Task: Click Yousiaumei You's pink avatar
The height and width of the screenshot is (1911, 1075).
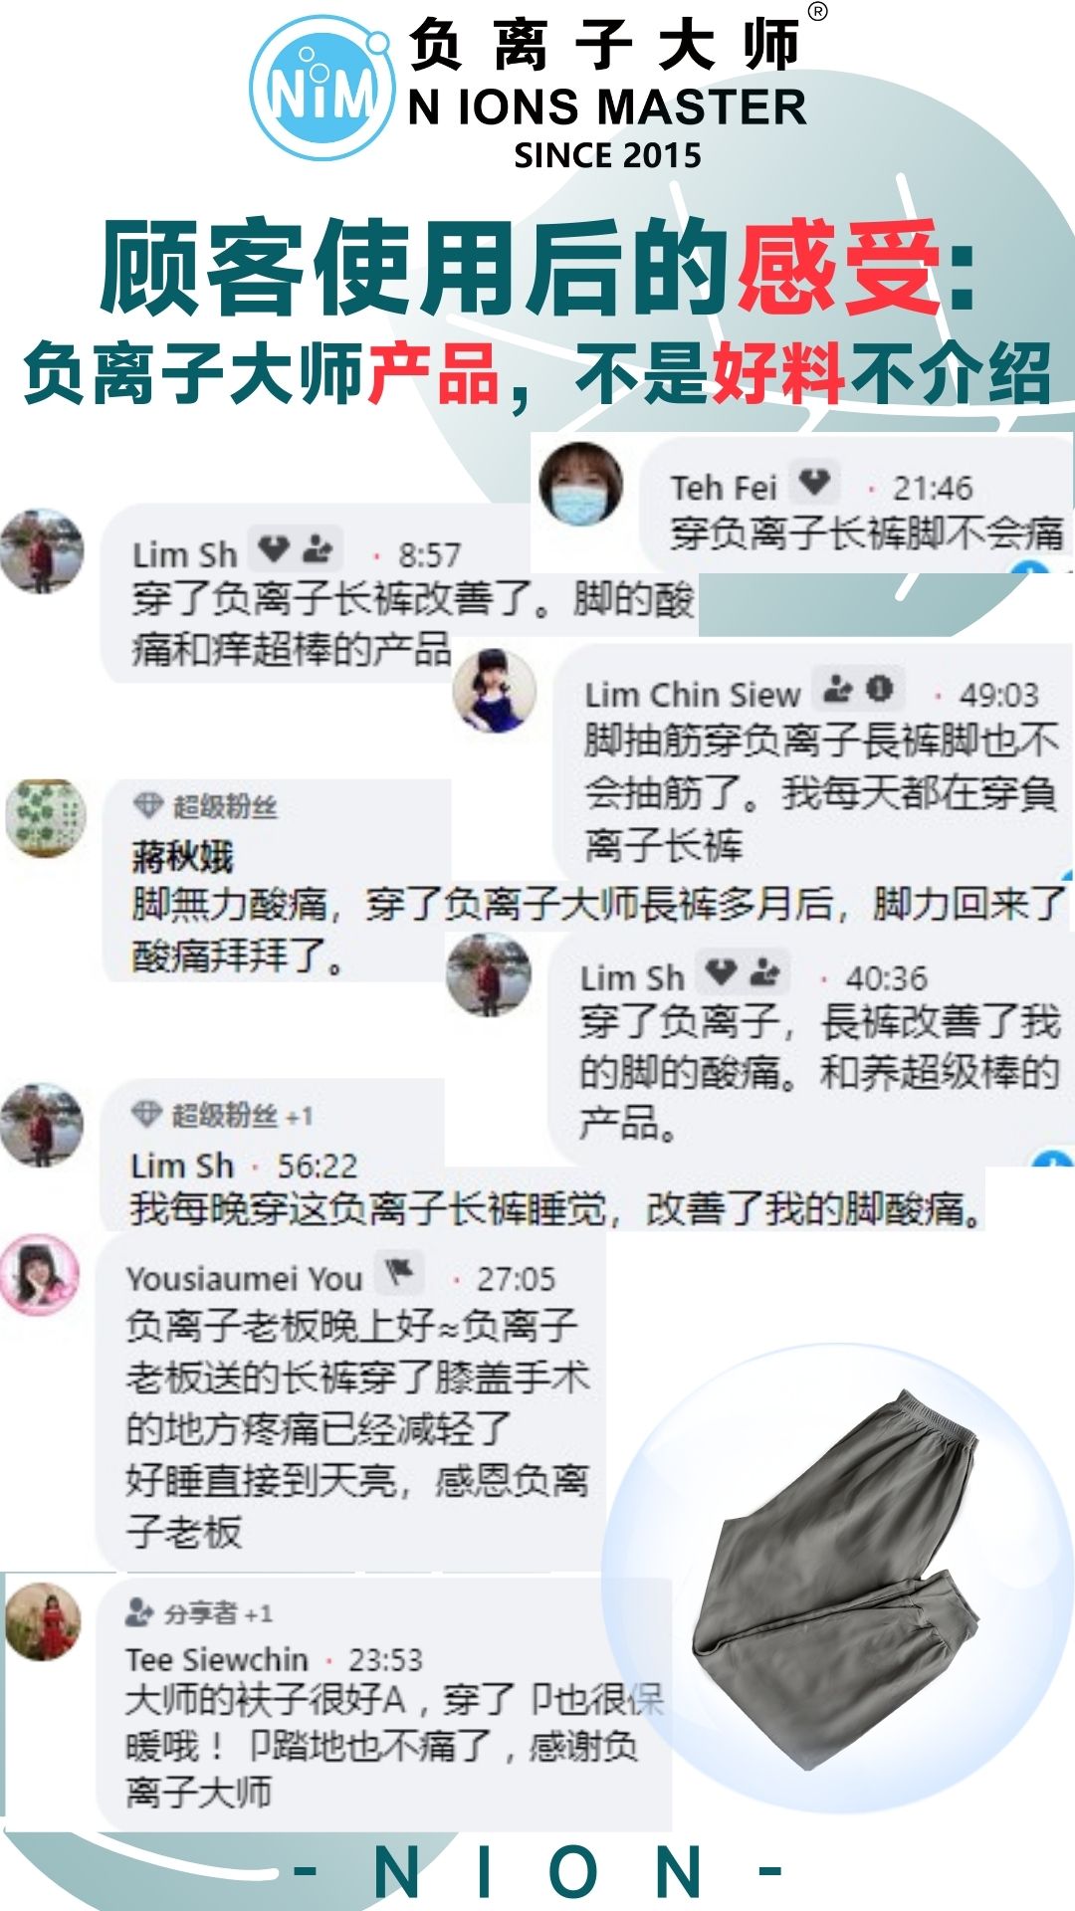Action: 41,1275
